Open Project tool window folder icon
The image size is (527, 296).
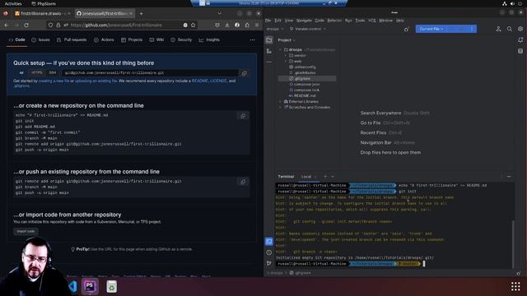pyautogui.click(x=269, y=40)
